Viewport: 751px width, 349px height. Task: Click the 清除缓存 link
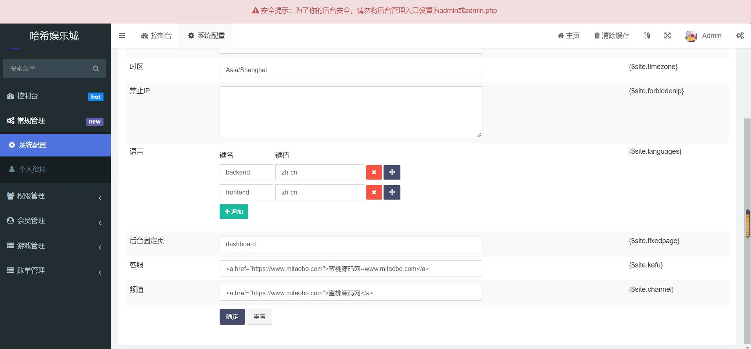(x=611, y=36)
